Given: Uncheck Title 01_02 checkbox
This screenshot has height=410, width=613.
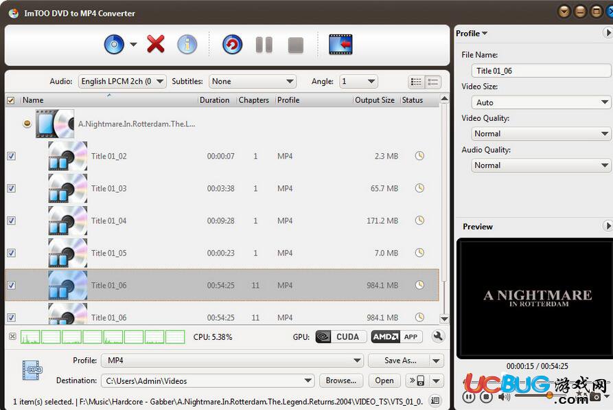Looking at the screenshot, I should (12, 156).
